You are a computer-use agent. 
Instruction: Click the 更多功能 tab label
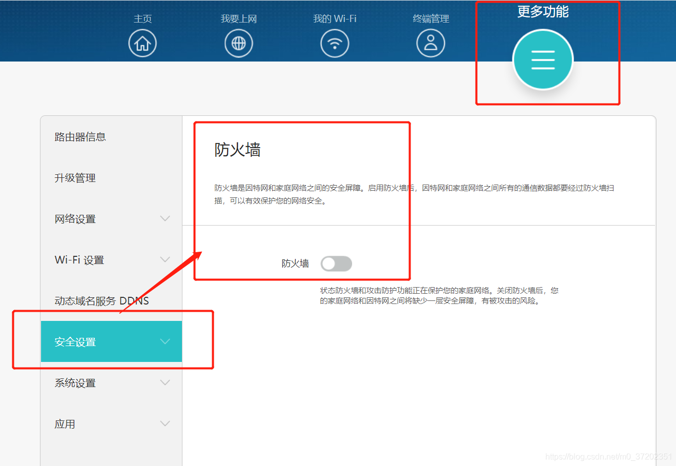click(x=543, y=12)
